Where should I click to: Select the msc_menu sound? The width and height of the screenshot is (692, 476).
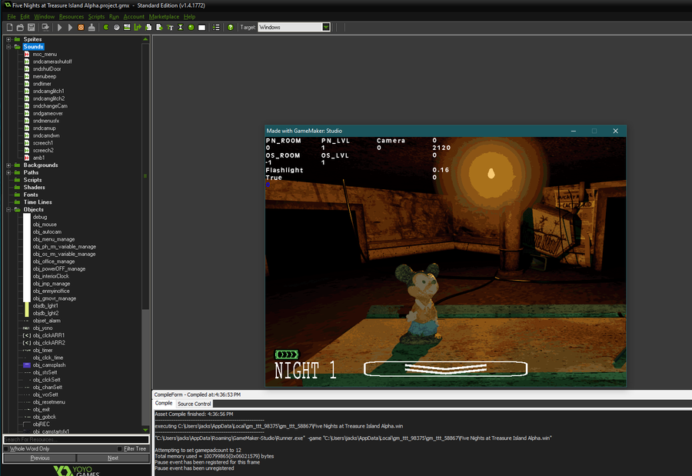[45, 55]
